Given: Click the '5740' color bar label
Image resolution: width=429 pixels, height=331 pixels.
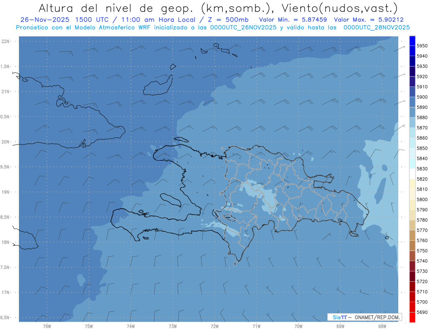Looking at the screenshot, I should [422, 261].
